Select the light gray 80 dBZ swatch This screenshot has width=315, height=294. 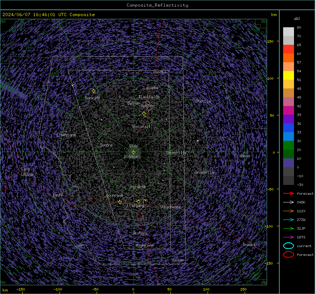[288, 31]
